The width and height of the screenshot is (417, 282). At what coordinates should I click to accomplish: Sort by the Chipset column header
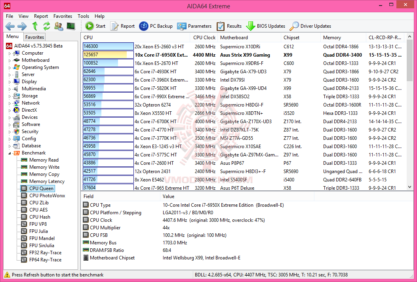(x=301, y=38)
